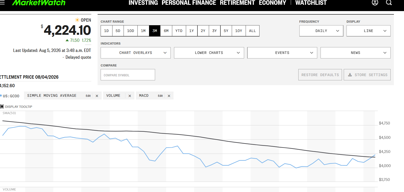Open the Frequency Daily dropdown
Viewport: 404px width, 192px height.
321,31
